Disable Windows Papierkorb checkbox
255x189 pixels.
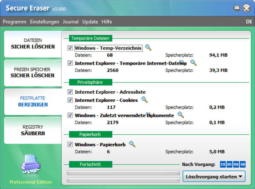coord(70,145)
